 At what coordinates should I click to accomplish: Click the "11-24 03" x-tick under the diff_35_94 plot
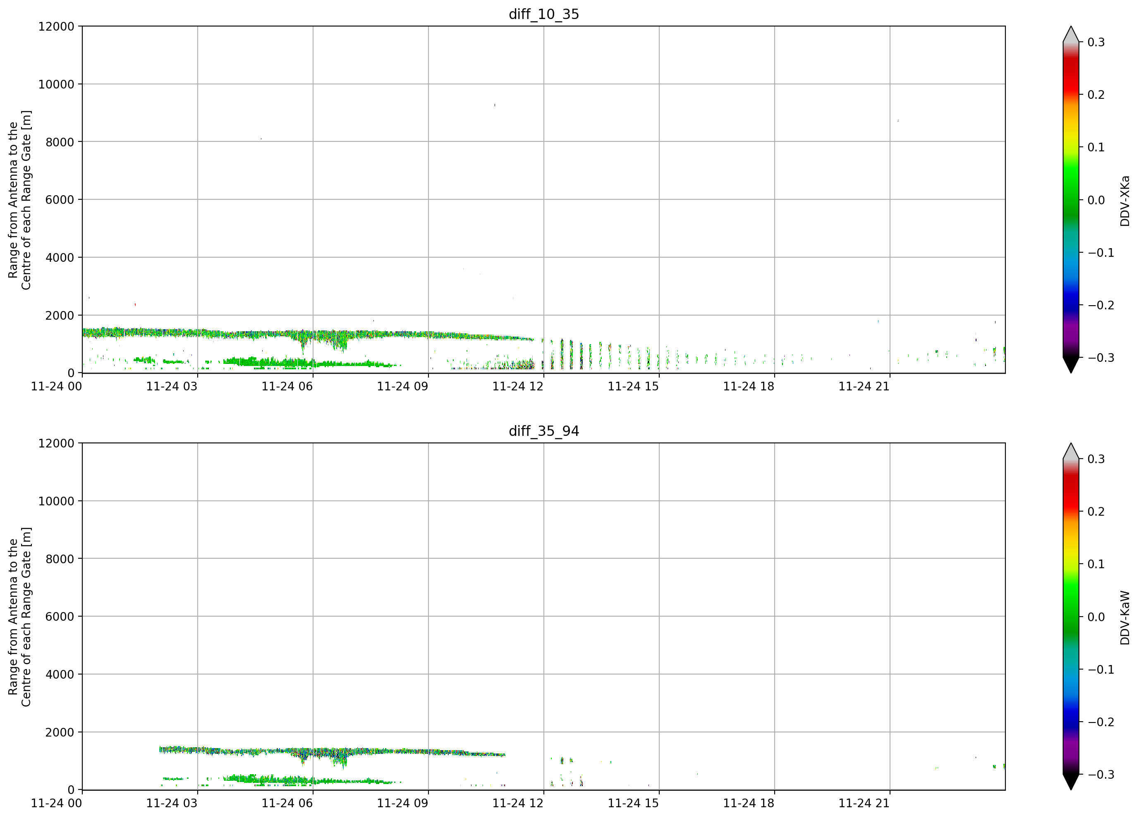172,803
